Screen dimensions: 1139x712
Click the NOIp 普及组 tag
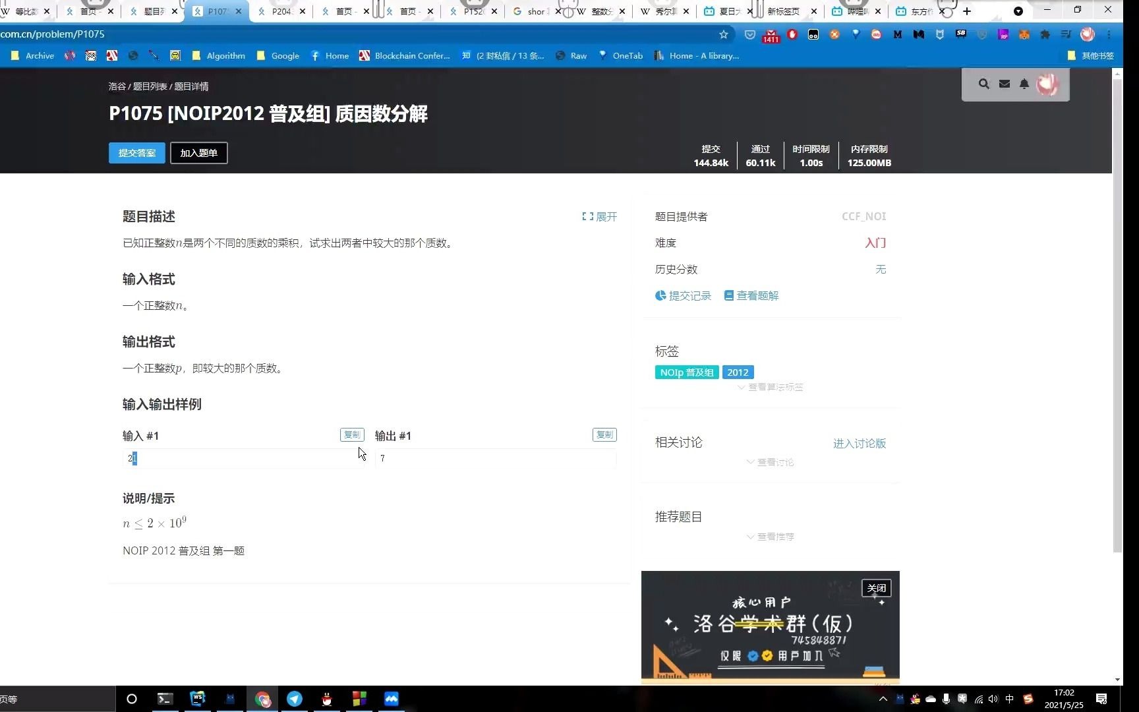click(x=687, y=372)
